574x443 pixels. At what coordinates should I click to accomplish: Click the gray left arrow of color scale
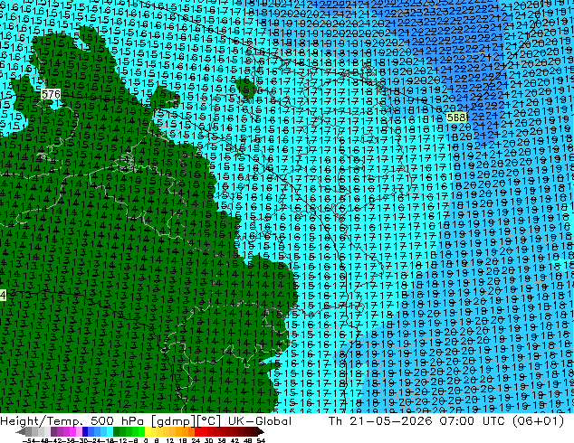(x=21, y=431)
